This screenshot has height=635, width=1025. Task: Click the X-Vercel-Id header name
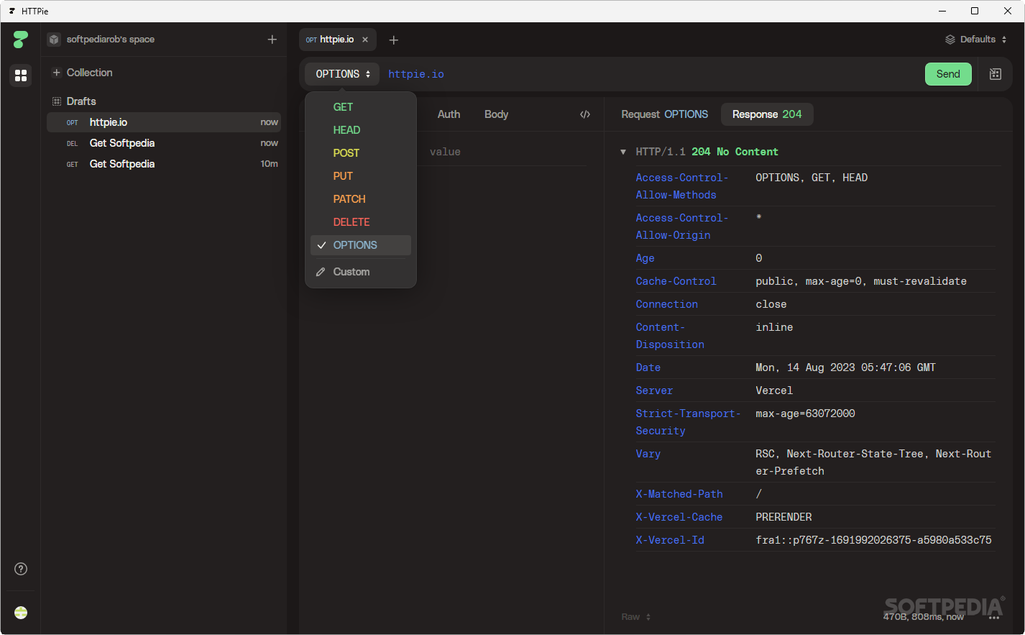coord(670,540)
